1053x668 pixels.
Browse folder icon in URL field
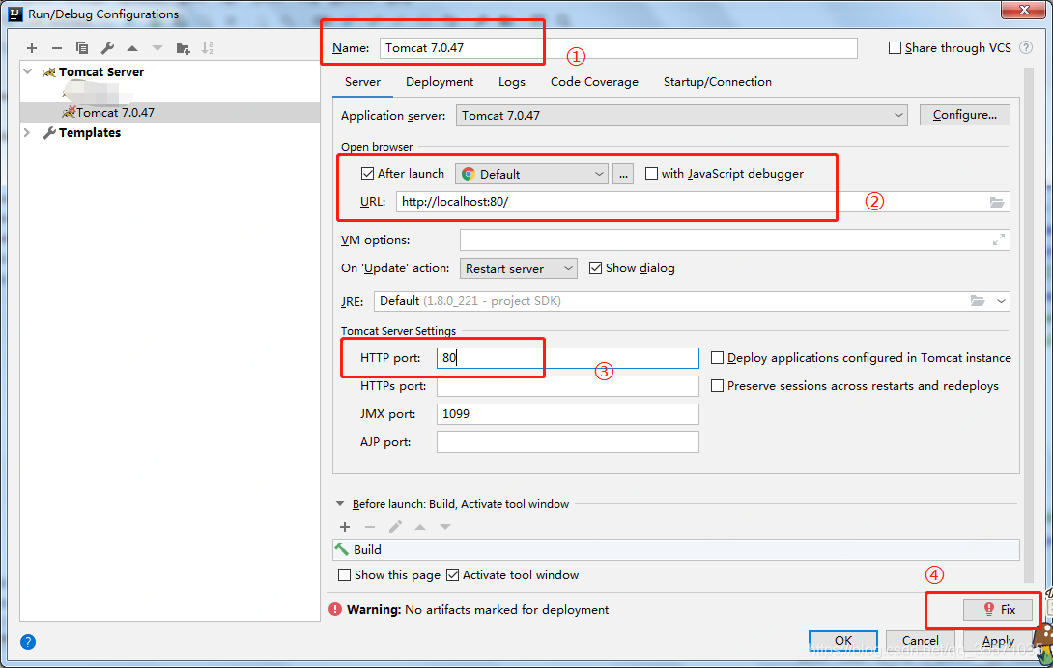(x=997, y=202)
